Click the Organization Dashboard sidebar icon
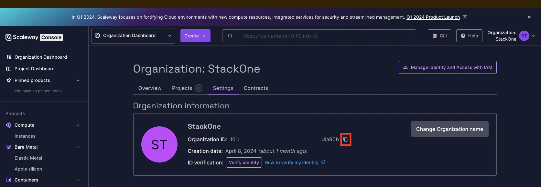The image size is (541, 187). [x=9, y=57]
